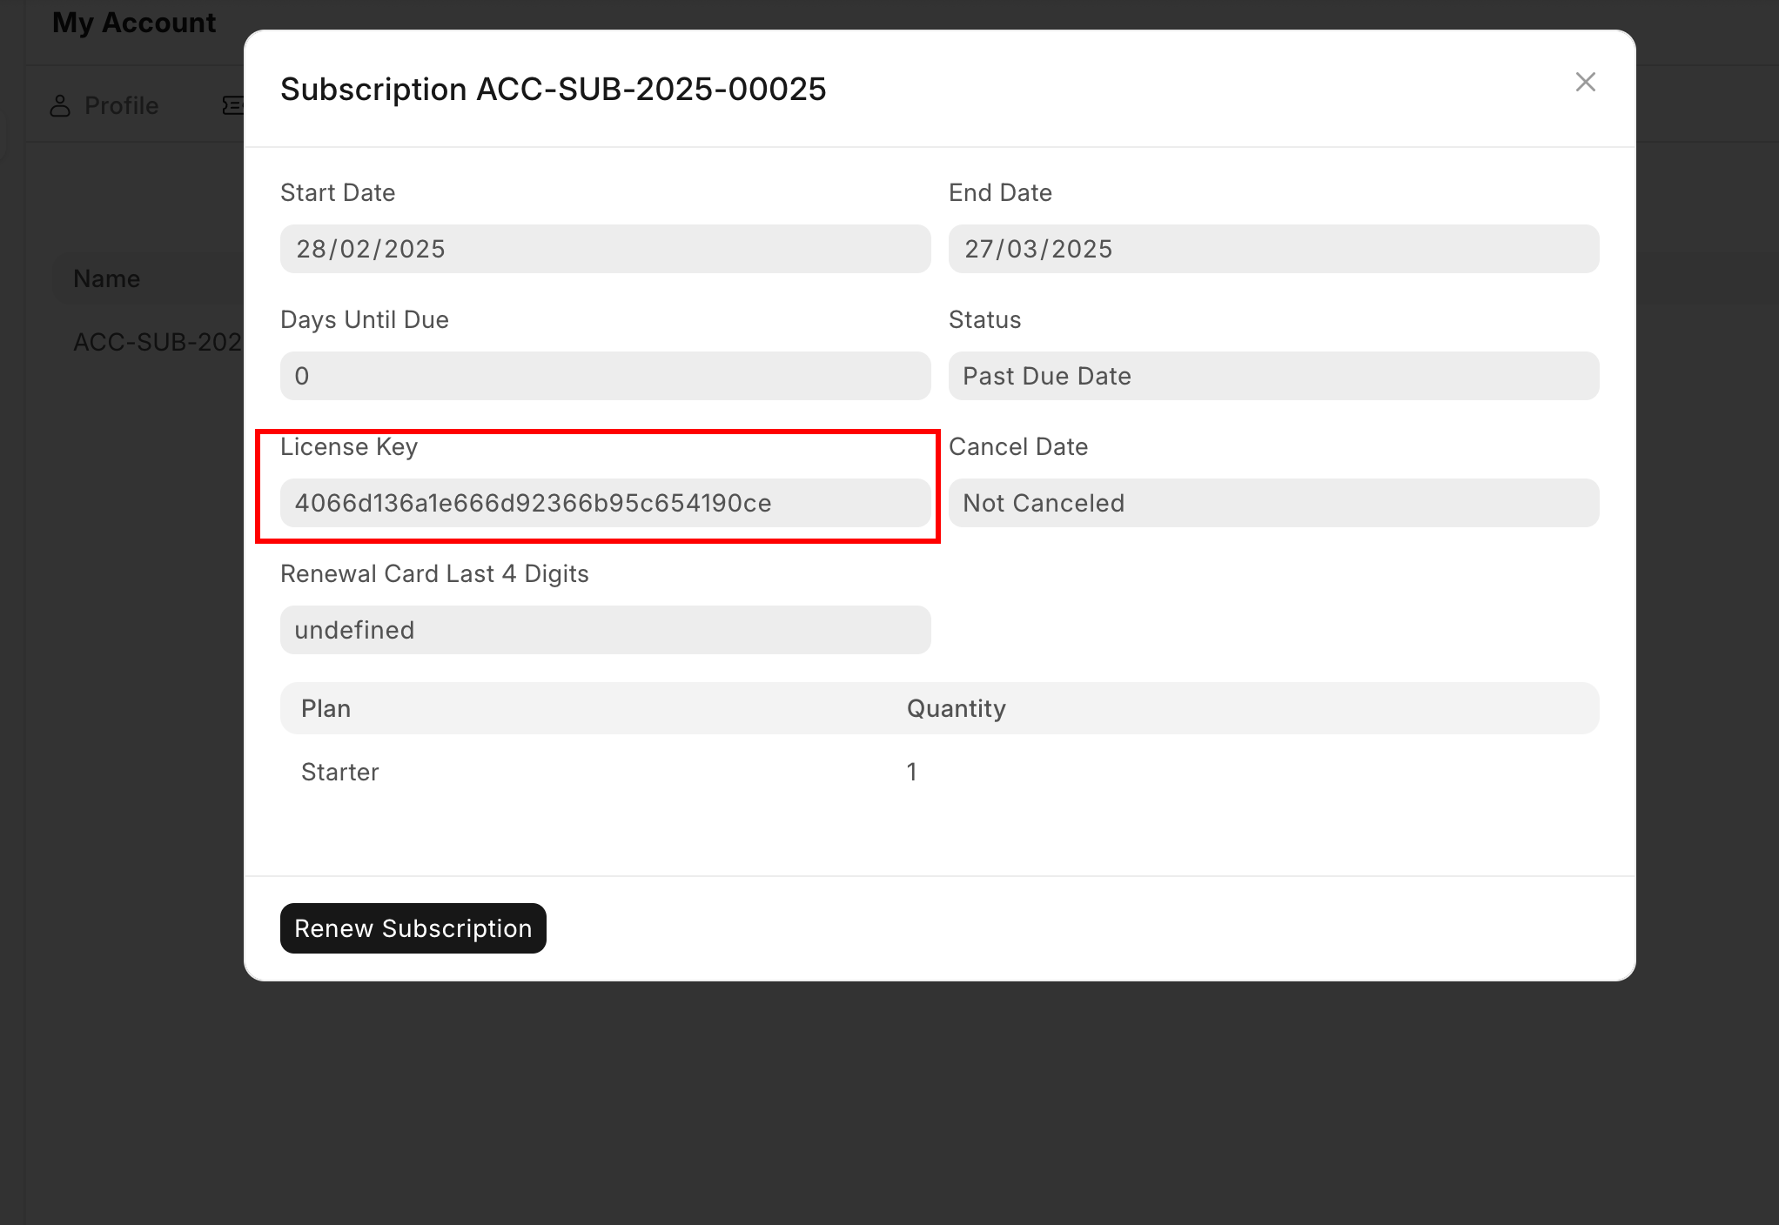Click the End Date field 27/03/2025
The image size is (1779, 1225).
coord(1273,249)
